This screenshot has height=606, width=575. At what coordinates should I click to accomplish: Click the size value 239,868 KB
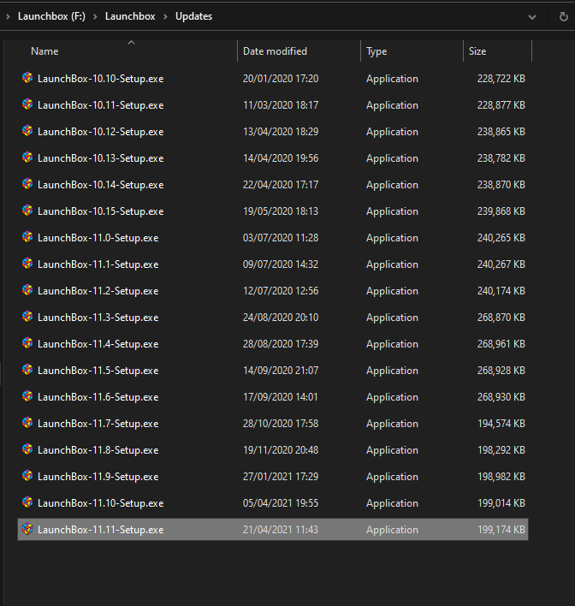pyautogui.click(x=501, y=211)
